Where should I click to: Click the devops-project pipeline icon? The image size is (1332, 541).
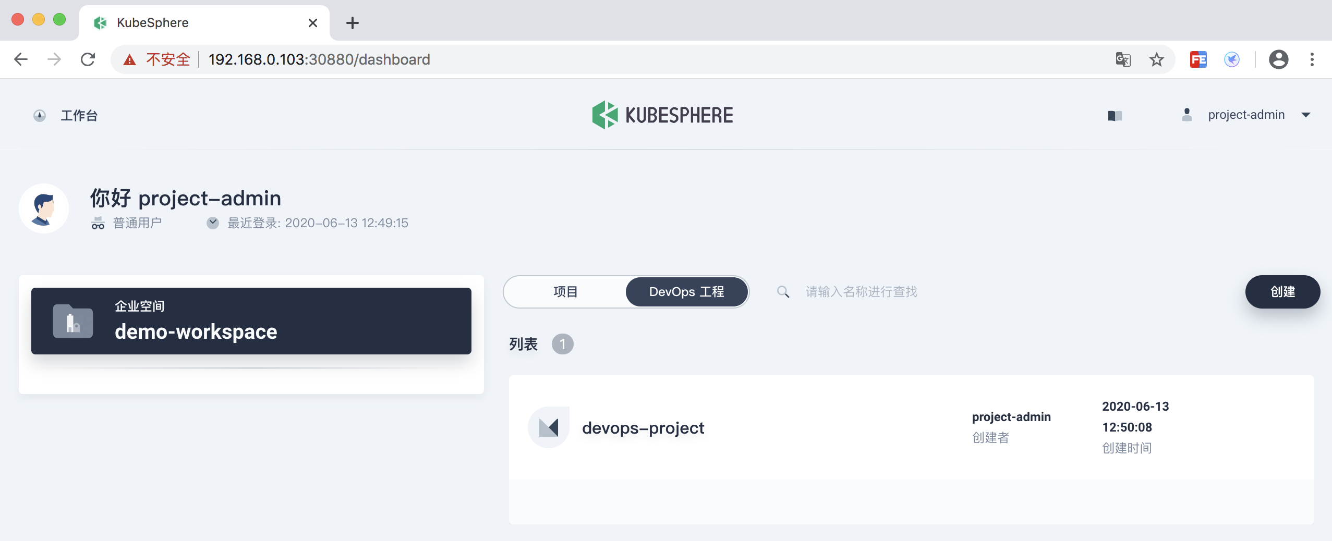549,427
